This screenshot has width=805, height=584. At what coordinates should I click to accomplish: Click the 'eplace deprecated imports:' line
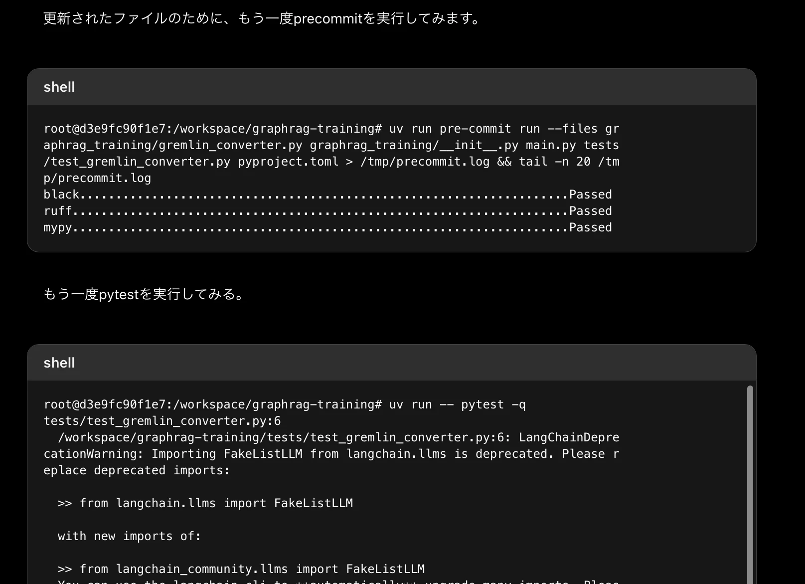click(x=137, y=470)
